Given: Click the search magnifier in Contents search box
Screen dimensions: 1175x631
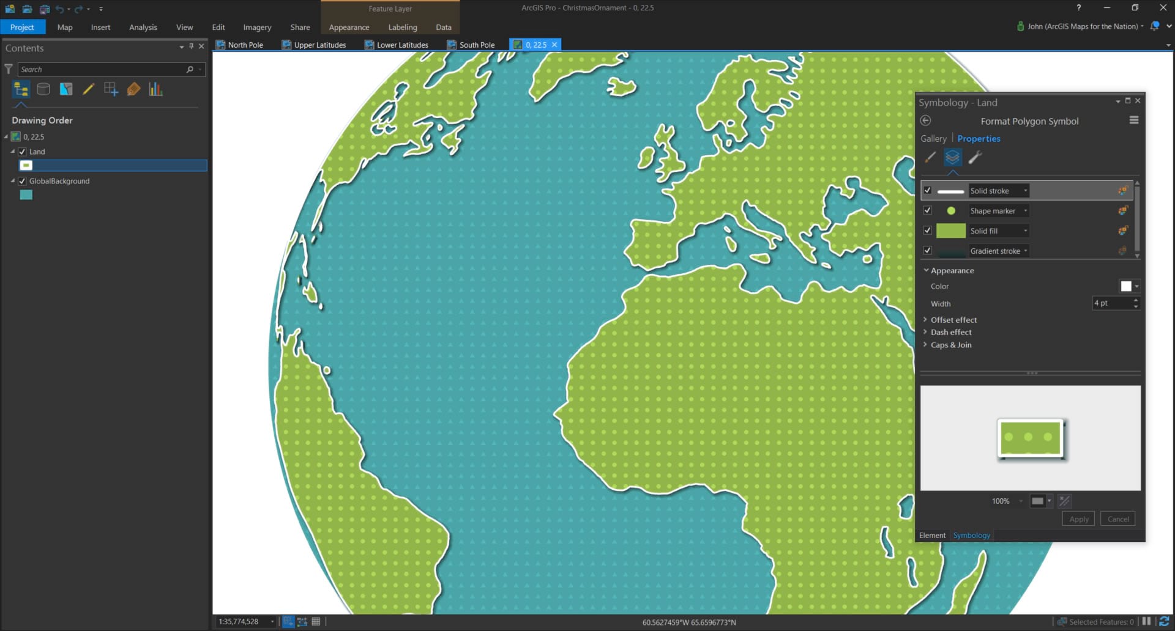Looking at the screenshot, I should pyautogui.click(x=190, y=70).
